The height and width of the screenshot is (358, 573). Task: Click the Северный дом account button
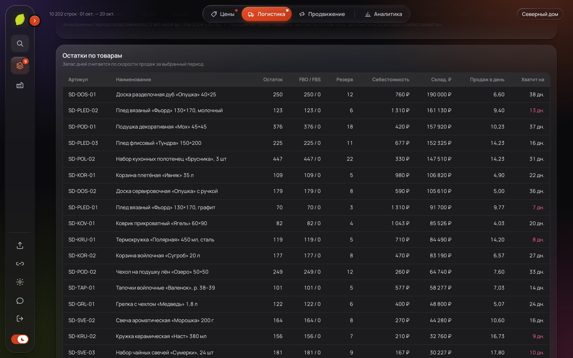pos(540,14)
